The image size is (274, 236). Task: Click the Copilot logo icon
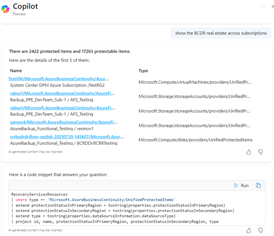[x=6, y=9]
